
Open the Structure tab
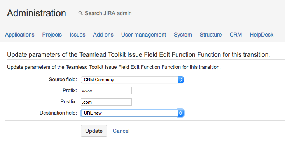point(211,35)
